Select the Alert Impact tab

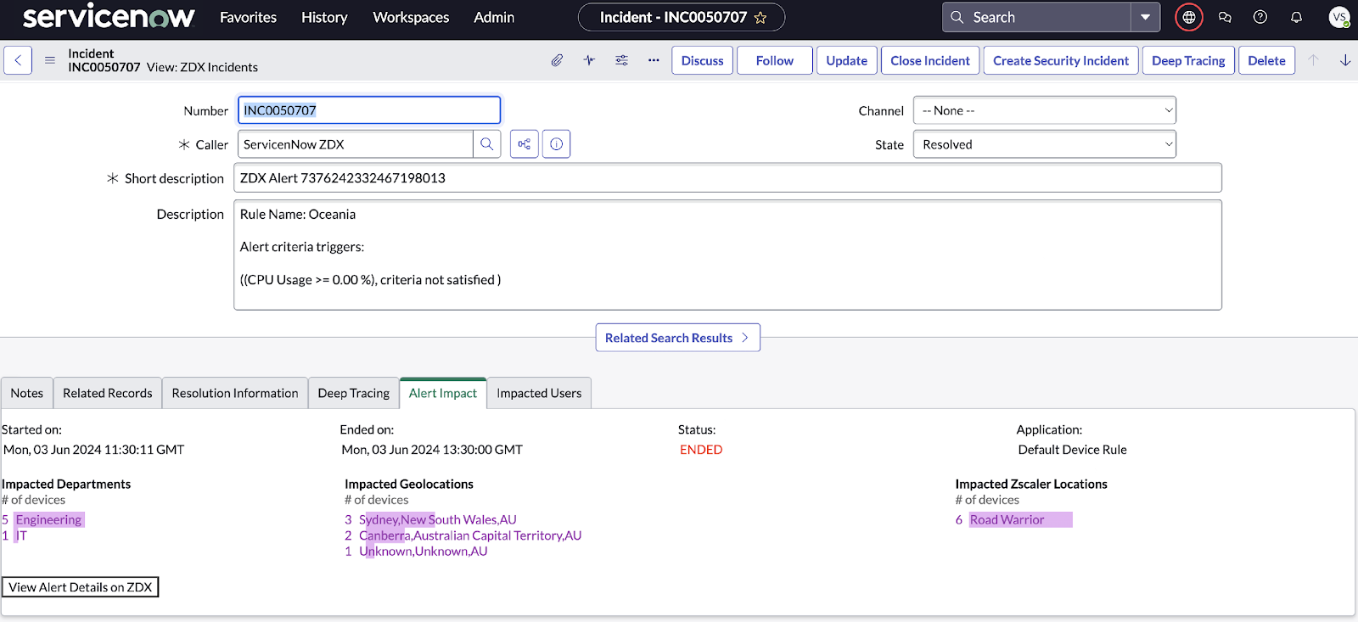443,393
